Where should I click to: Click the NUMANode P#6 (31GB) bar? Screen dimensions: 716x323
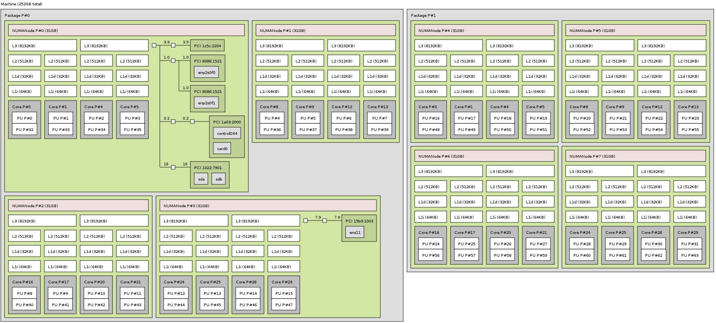click(x=484, y=156)
